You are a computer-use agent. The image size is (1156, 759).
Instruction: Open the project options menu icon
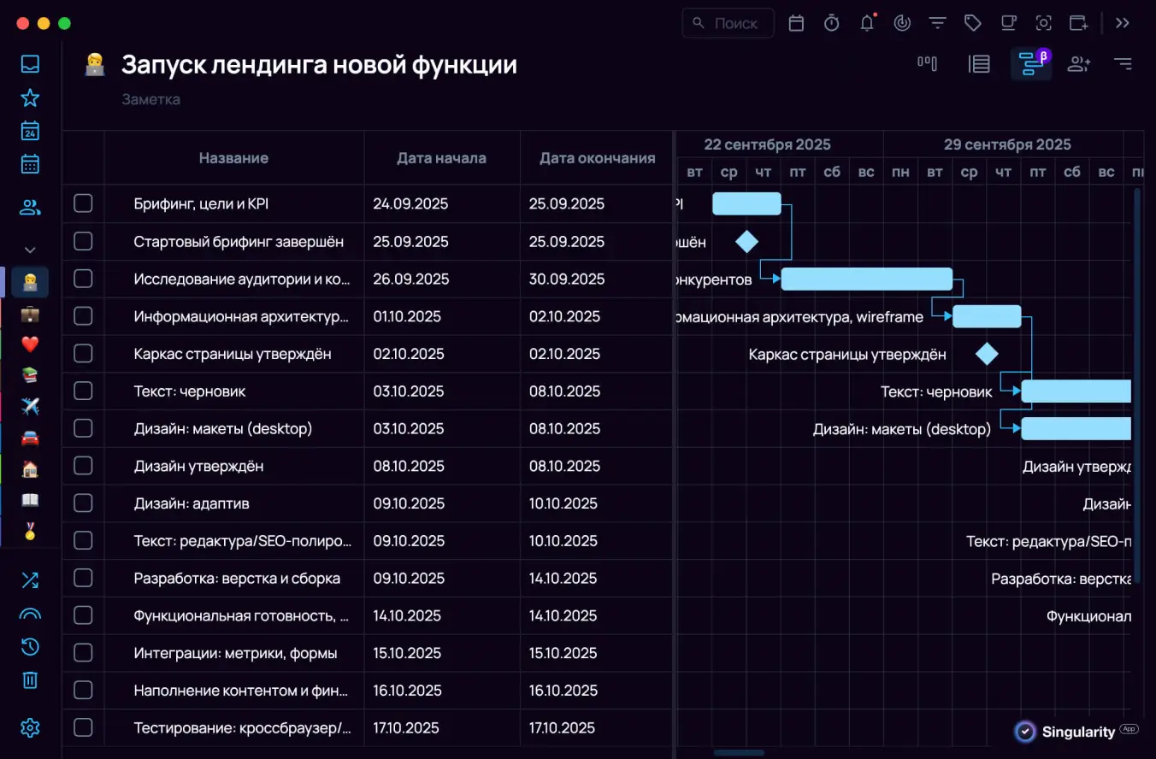tap(1123, 63)
